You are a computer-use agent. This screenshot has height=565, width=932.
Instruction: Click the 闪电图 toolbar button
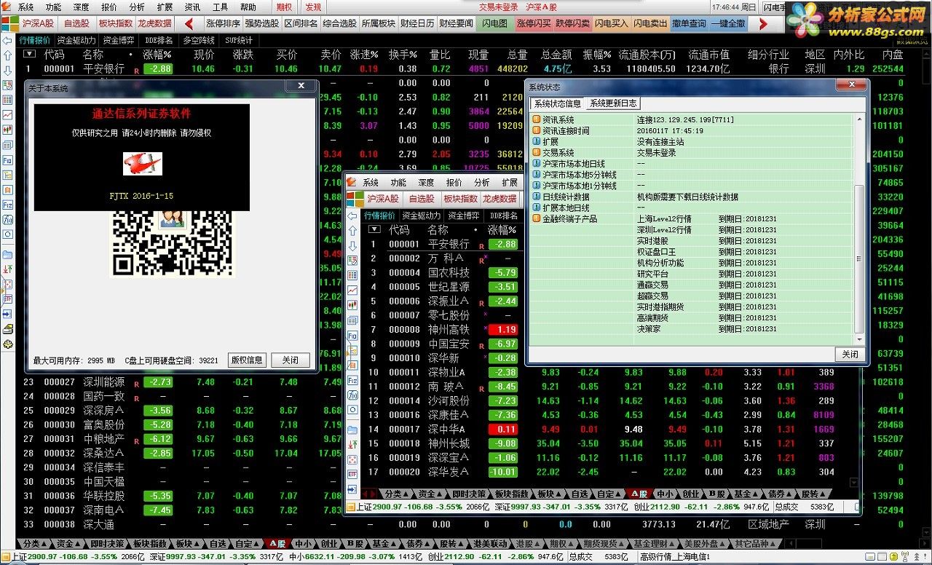pos(494,23)
